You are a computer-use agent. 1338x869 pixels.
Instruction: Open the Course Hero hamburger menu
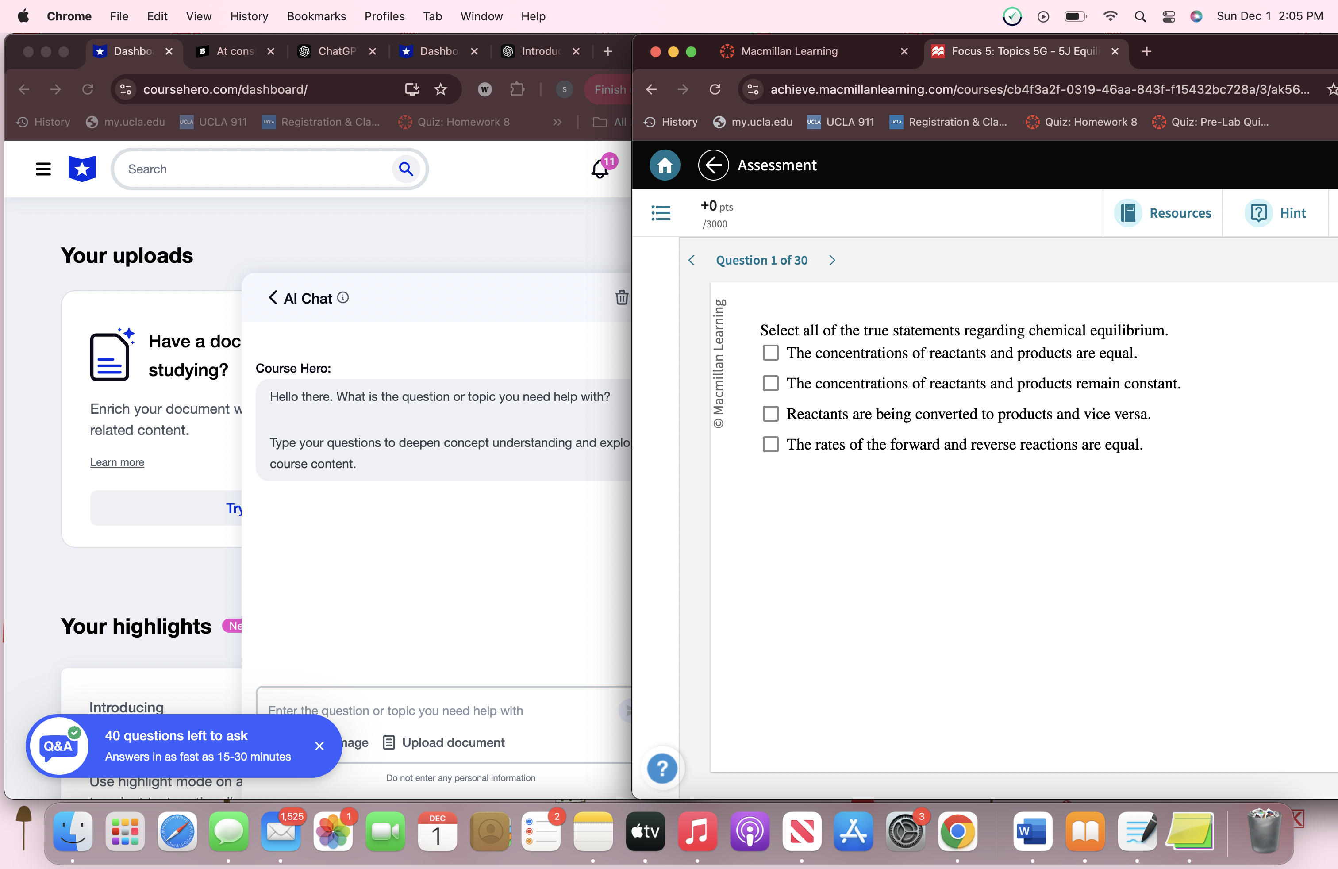(43, 169)
